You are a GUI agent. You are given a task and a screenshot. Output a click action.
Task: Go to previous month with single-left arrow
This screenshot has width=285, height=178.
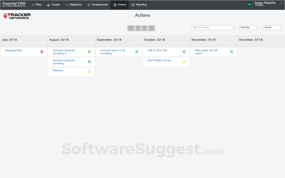pos(138,28)
